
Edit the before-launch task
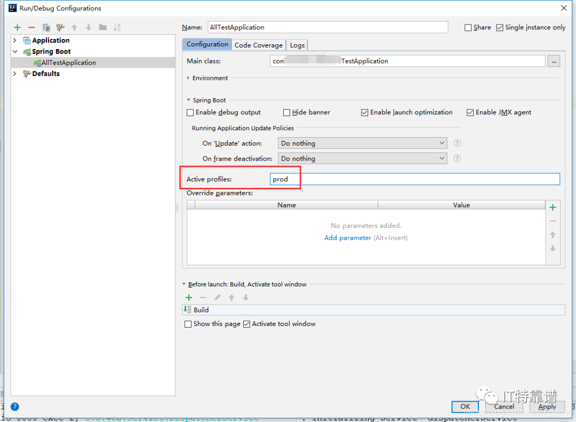tap(218, 298)
